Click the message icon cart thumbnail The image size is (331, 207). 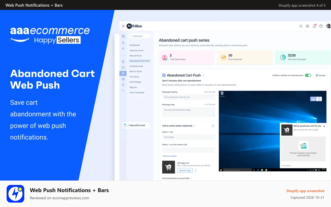tap(169, 167)
